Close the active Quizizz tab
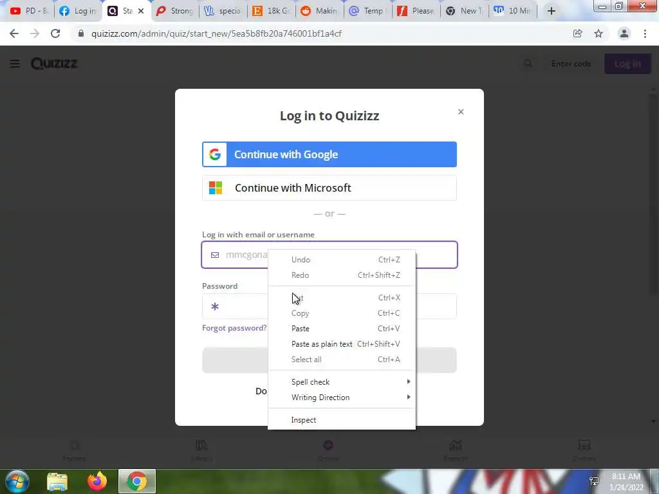Image resolution: width=659 pixels, height=494 pixels. point(141,11)
